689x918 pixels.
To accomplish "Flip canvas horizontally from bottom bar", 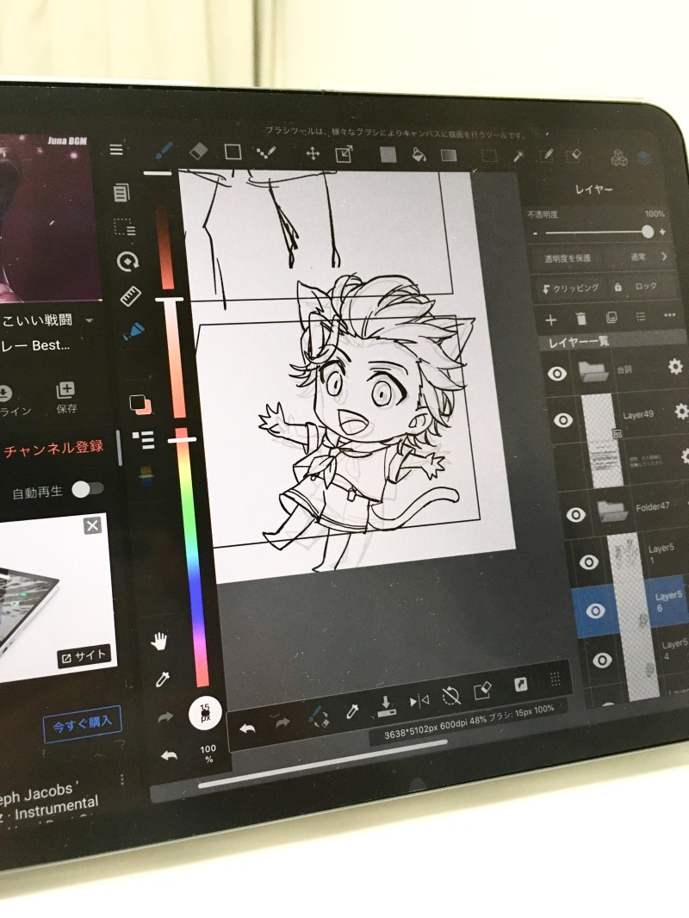I will point(419,700).
